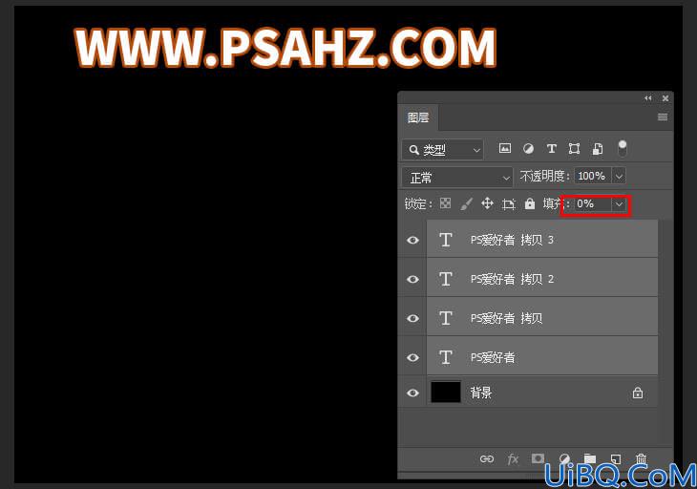Viewport: 697px width, 489px height.
Task: Close the layers panel
Action: 665,98
